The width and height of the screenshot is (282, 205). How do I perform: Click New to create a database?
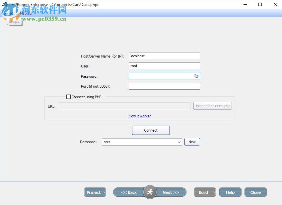192,142
